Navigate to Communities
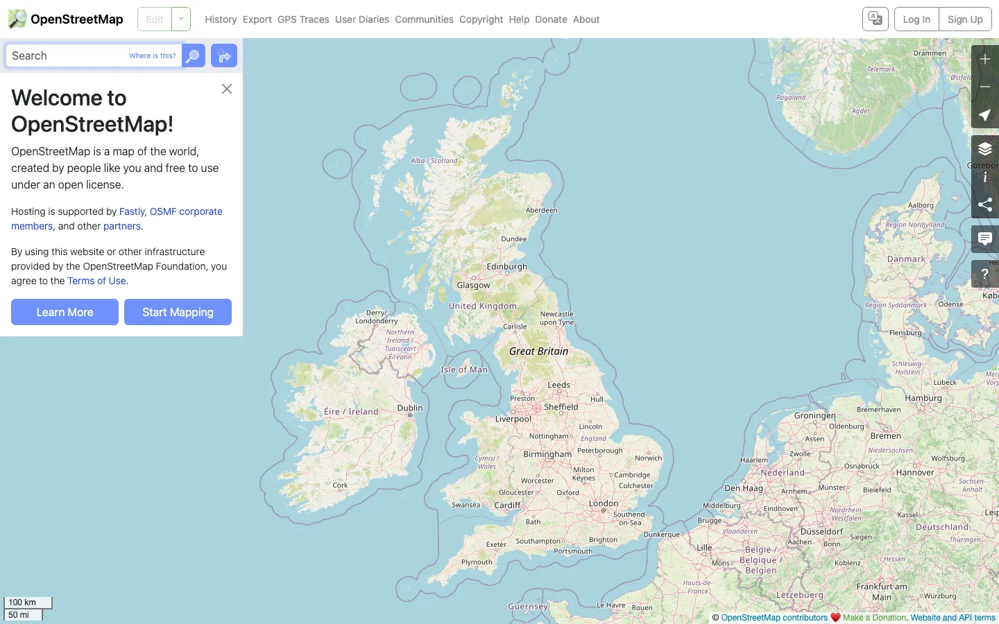This screenshot has width=999, height=624. pyautogui.click(x=424, y=19)
